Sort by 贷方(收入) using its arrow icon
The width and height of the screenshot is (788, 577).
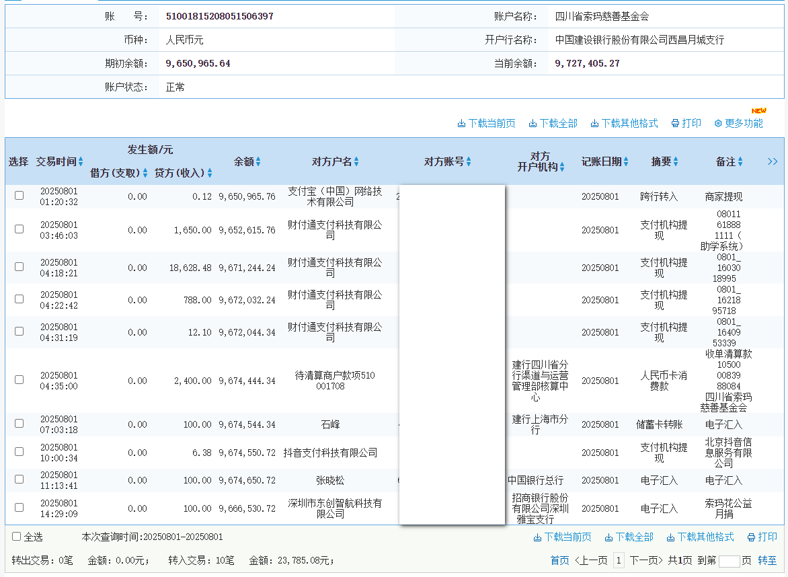click(x=210, y=173)
